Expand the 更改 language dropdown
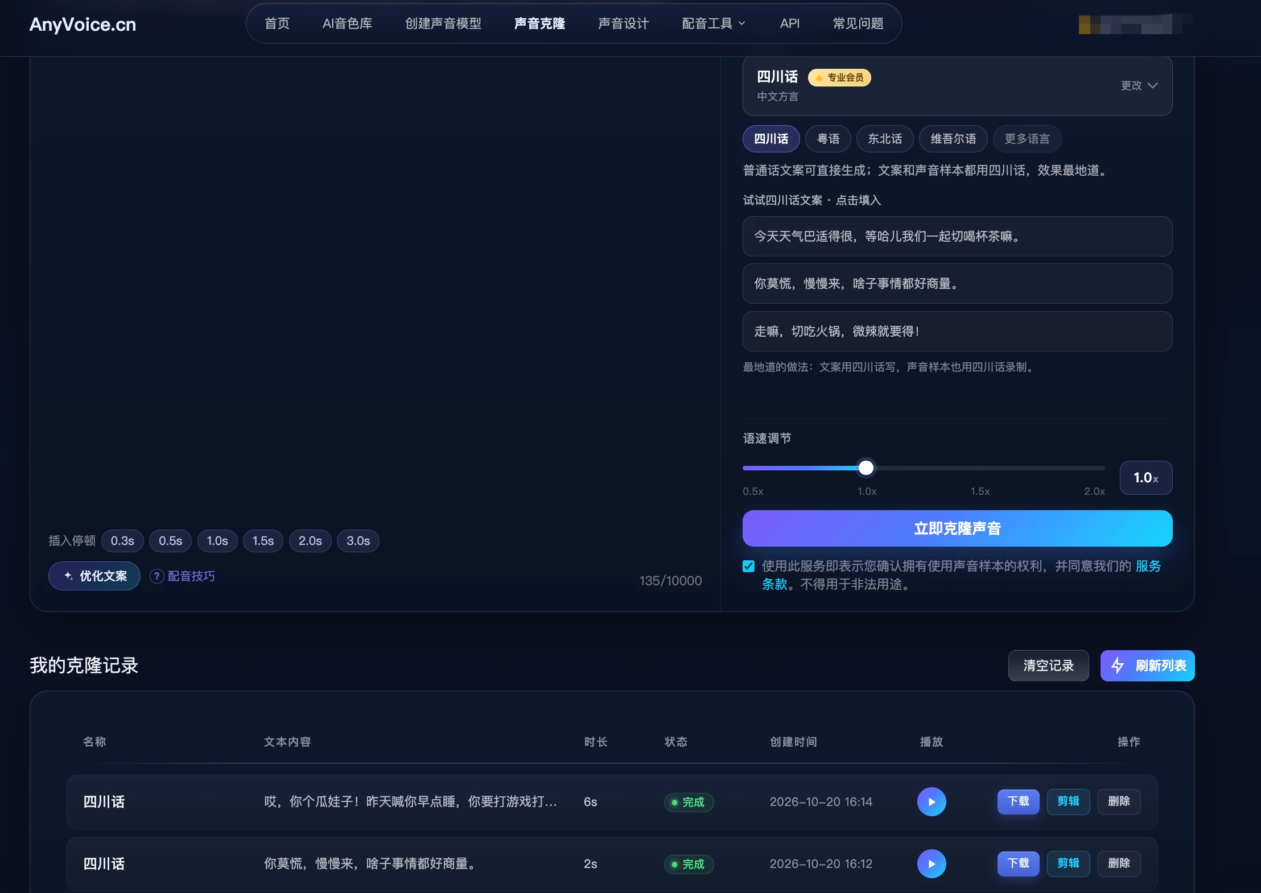1261x893 pixels. 1139,85
